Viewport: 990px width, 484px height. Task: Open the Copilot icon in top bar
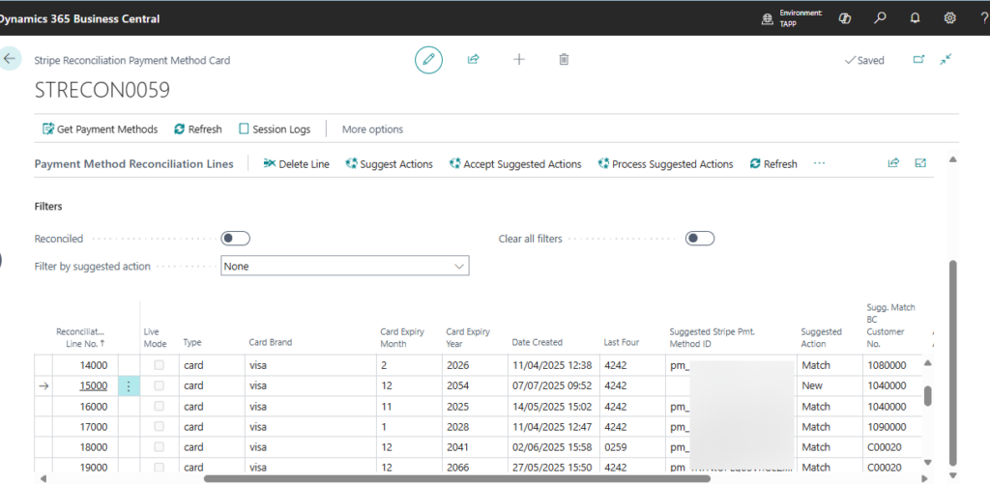845,18
